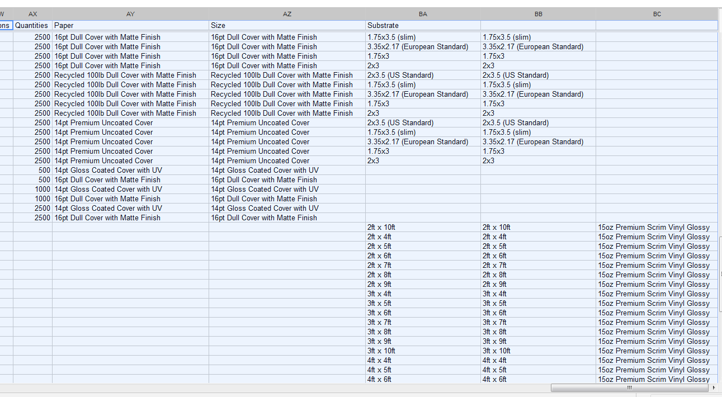Select quantity 1000 in 16pt Dull Cover row

coord(33,198)
